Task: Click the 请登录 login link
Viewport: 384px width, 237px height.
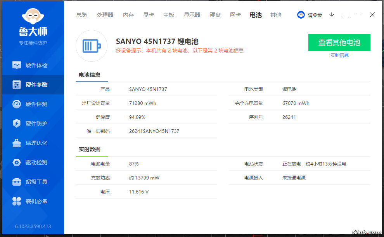Action: (315, 15)
